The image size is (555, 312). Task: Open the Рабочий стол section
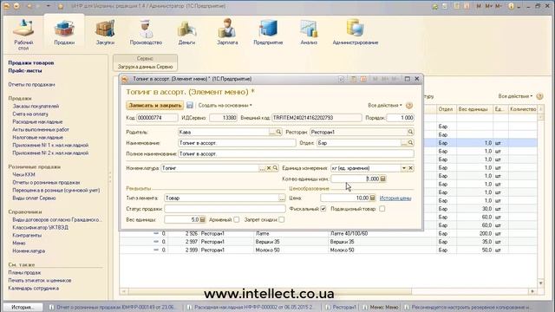23,35
